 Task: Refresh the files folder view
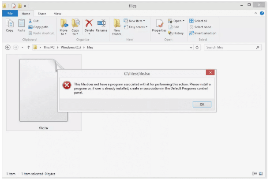click(197, 47)
